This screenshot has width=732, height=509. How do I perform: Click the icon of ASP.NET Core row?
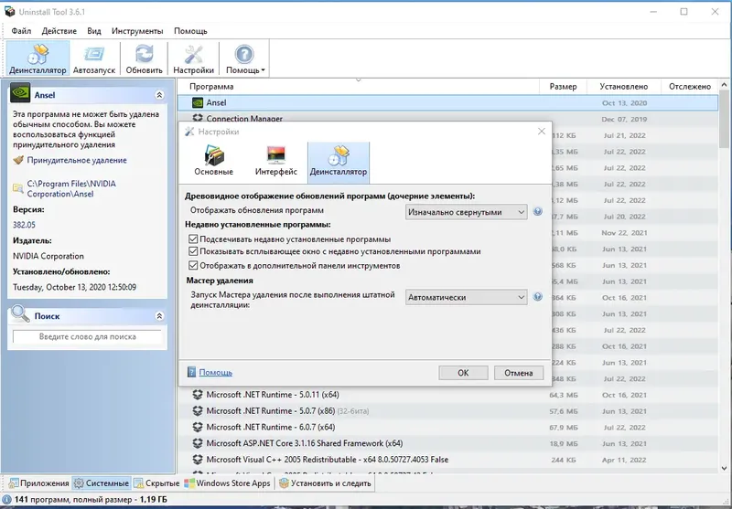(x=198, y=443)
